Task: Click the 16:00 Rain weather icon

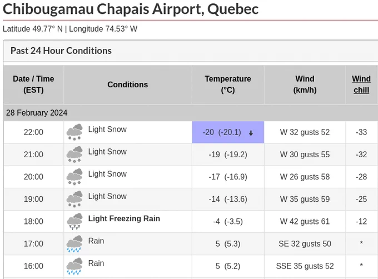Action: (x=74, y=266)
